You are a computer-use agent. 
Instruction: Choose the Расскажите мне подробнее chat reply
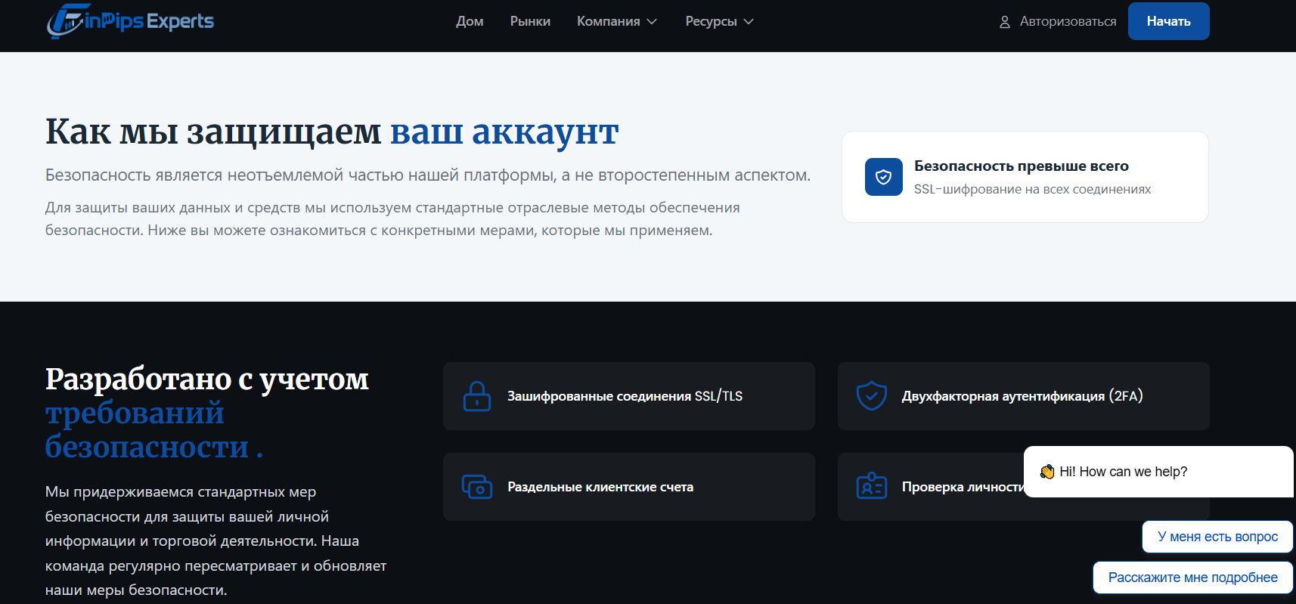[x=1193, y=578]
